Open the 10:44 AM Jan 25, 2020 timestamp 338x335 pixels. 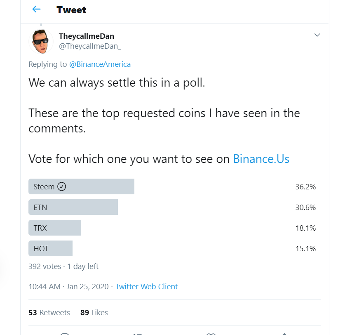[68, 287]
